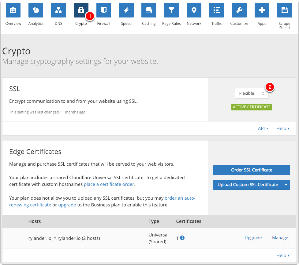Open the Scrape Shield document icon
Viewport: 299px width, 265px height.
tap(285, 10)
